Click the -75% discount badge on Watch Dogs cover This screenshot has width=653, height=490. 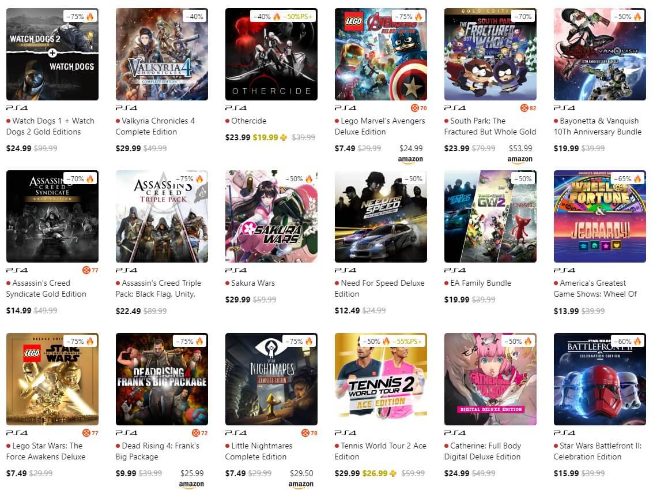[80, 16]
